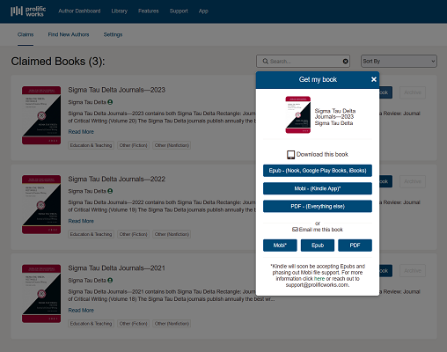Click the Claimed Books (3) heading
Image resolution: width=447 pixels, height=352 pixels.
click(58, 62)
